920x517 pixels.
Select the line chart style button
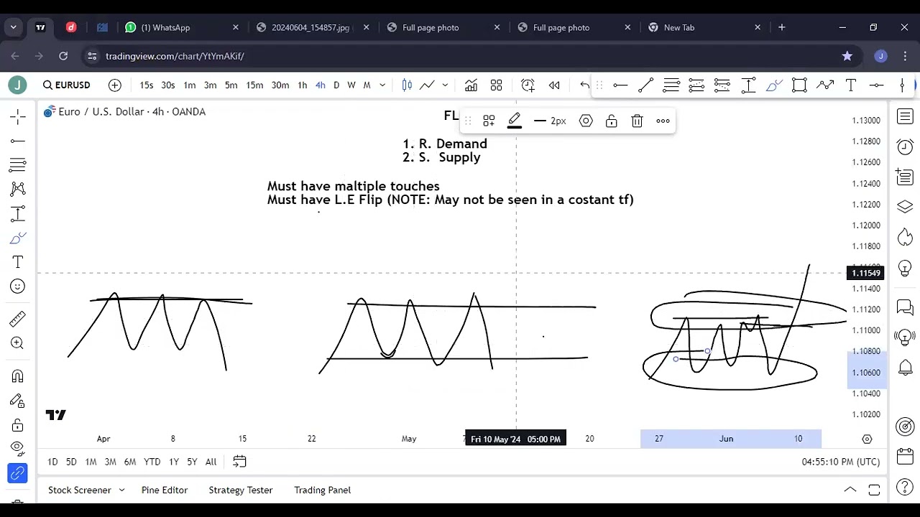(427, 85)
